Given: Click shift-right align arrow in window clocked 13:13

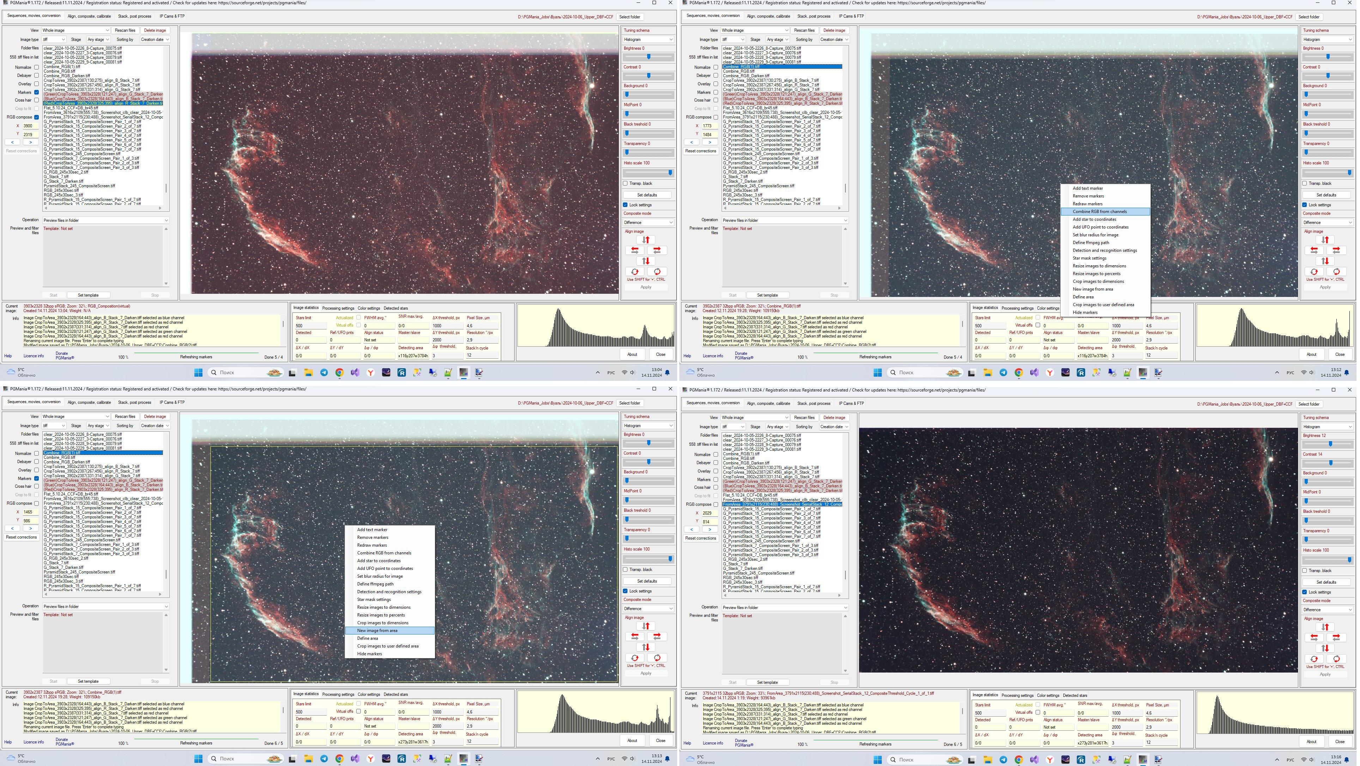Looking at the screenshot, I should pyautogui.click(x=657, y=637).
